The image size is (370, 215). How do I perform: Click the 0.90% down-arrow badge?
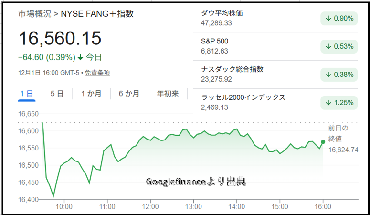pos(339,19)
